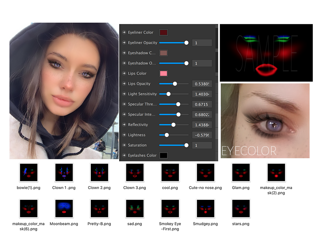Click the Lips Opacity slider handle
314x246 pixels.
[x=175, y=84]
